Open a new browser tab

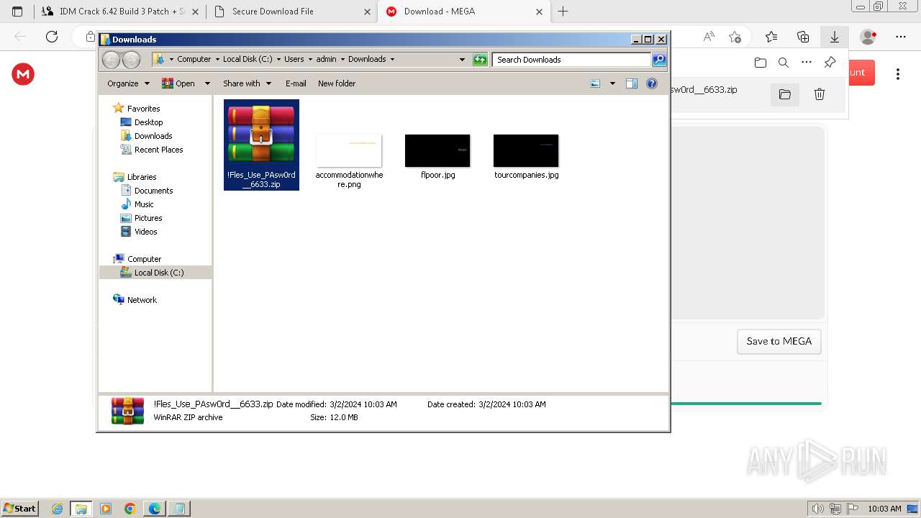[x=563, y=12]
